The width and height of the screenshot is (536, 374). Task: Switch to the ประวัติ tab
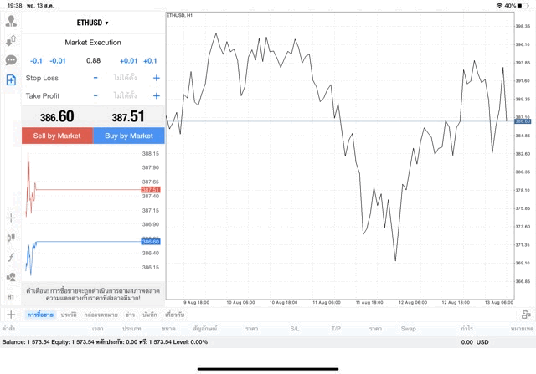pyautogui.click(x=67, y=315)
